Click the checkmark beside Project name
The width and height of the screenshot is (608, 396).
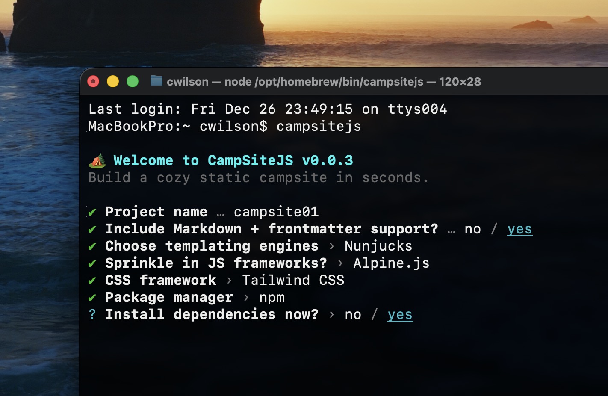(x=92, y=212)
